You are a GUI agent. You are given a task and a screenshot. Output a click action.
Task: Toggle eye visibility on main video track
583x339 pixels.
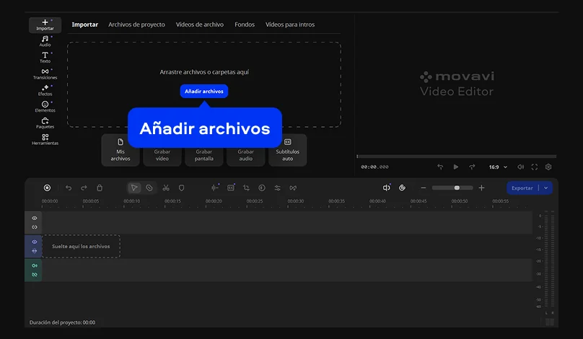tap(34, 242)
